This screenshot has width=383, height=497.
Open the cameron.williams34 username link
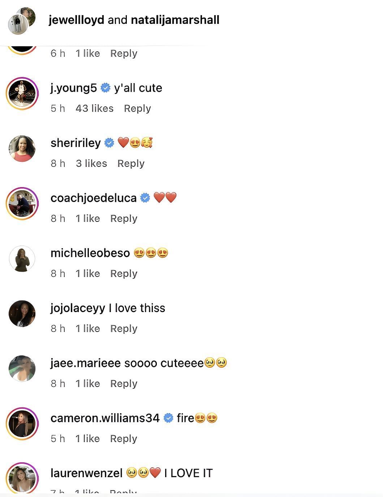click(105, 418)
